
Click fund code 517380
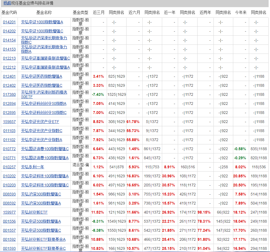[x=9, y=94]
